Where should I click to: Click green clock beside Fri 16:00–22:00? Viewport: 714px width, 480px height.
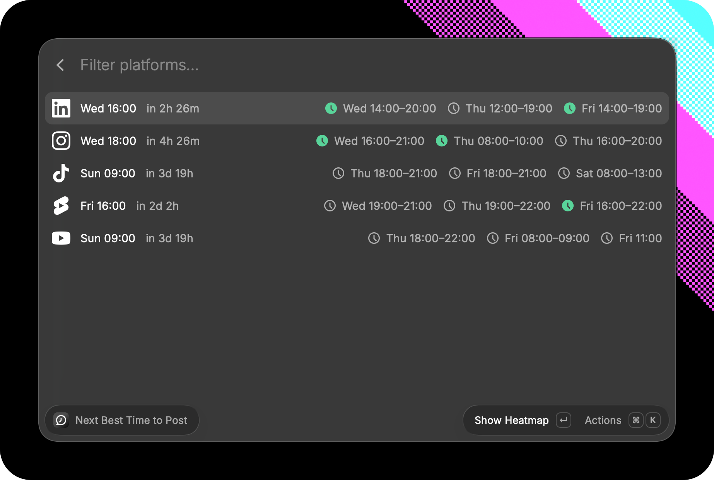tap(568, 206)
